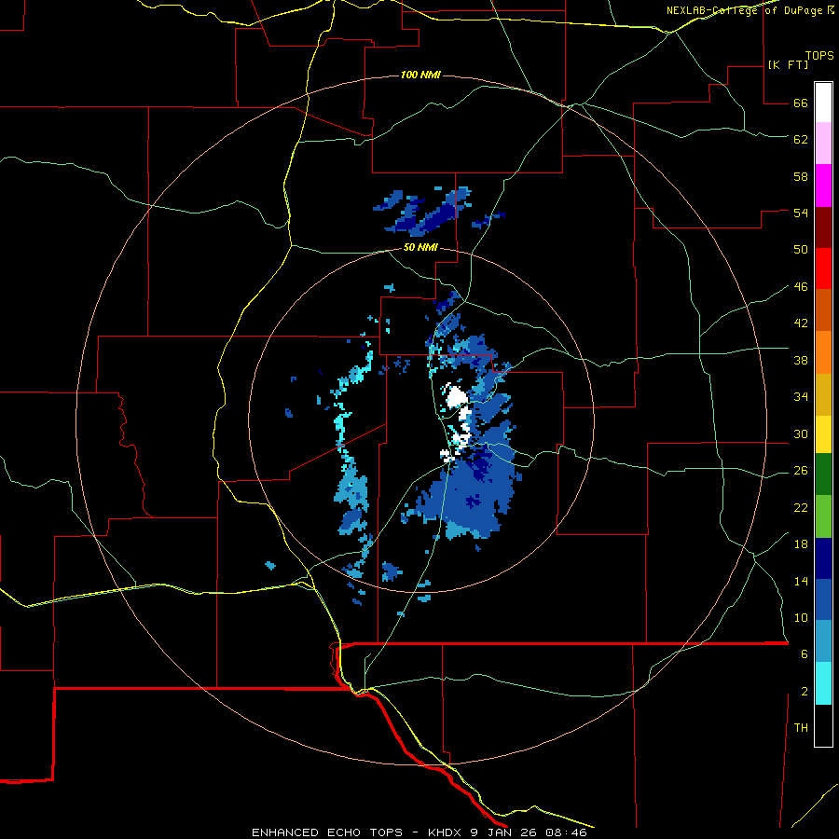Viewport: 839px width, 839px height.
Task: Click the '[K FT]' units label
Action: click(788, 64)
